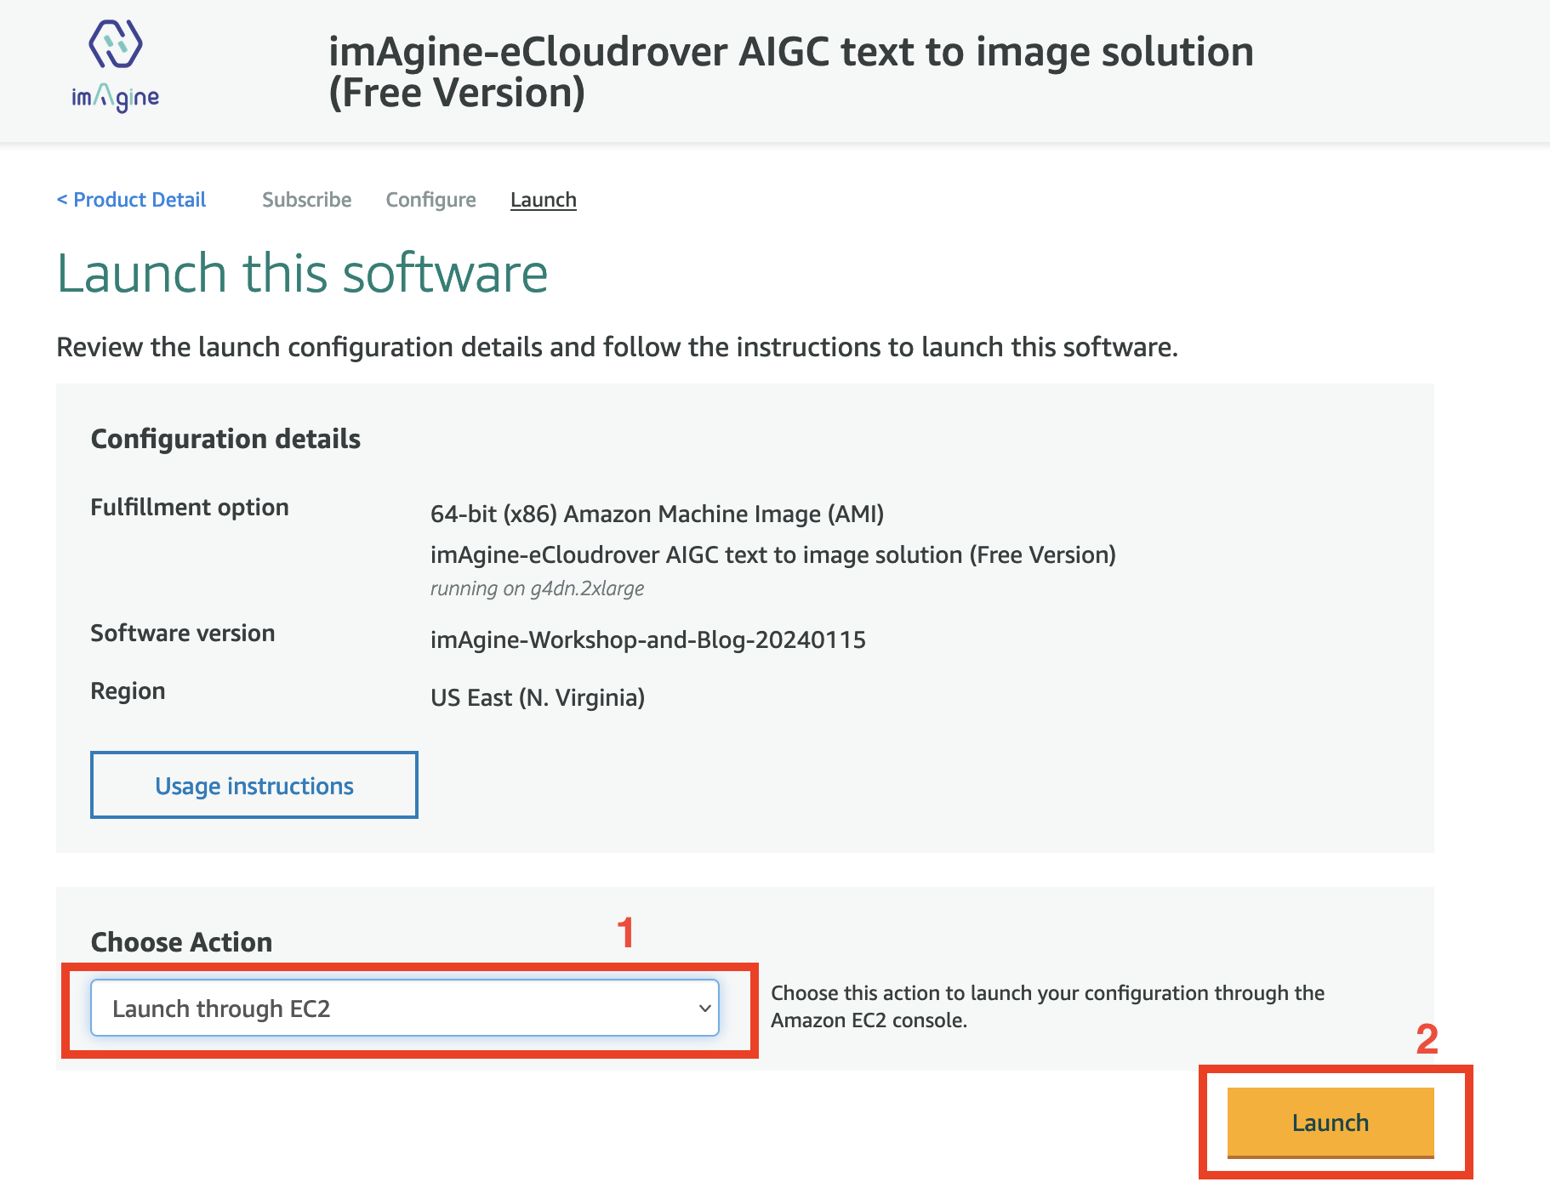The width and height of the screenshot is (1550, 1182).
Task: Click the 64-bit (x86) Amazon Machine Image text
Action: pos(657,514)
